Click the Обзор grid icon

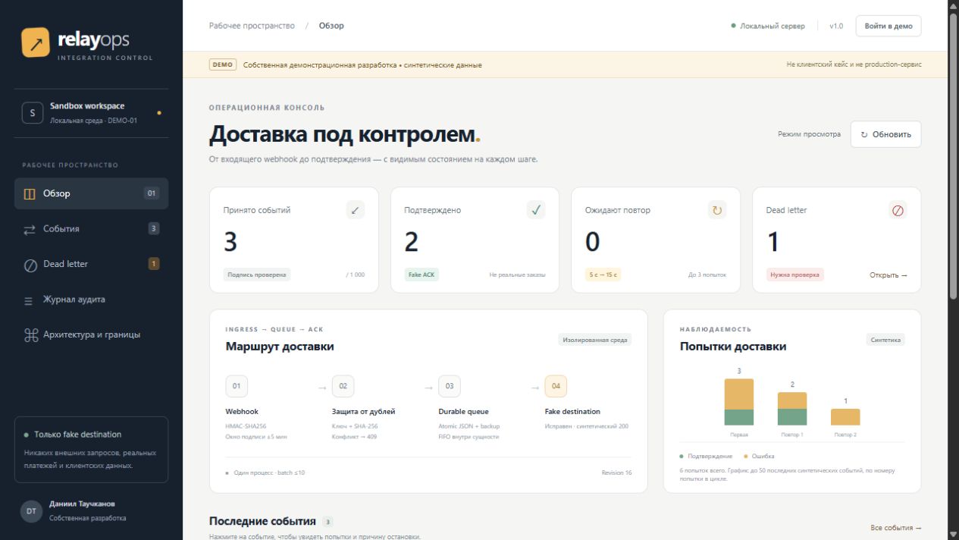tap(30, 194)
